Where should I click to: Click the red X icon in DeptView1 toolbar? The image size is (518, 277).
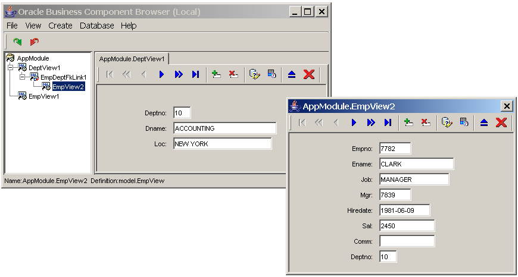coord(308,74)
